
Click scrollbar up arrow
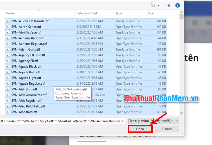tap(181, 12)
